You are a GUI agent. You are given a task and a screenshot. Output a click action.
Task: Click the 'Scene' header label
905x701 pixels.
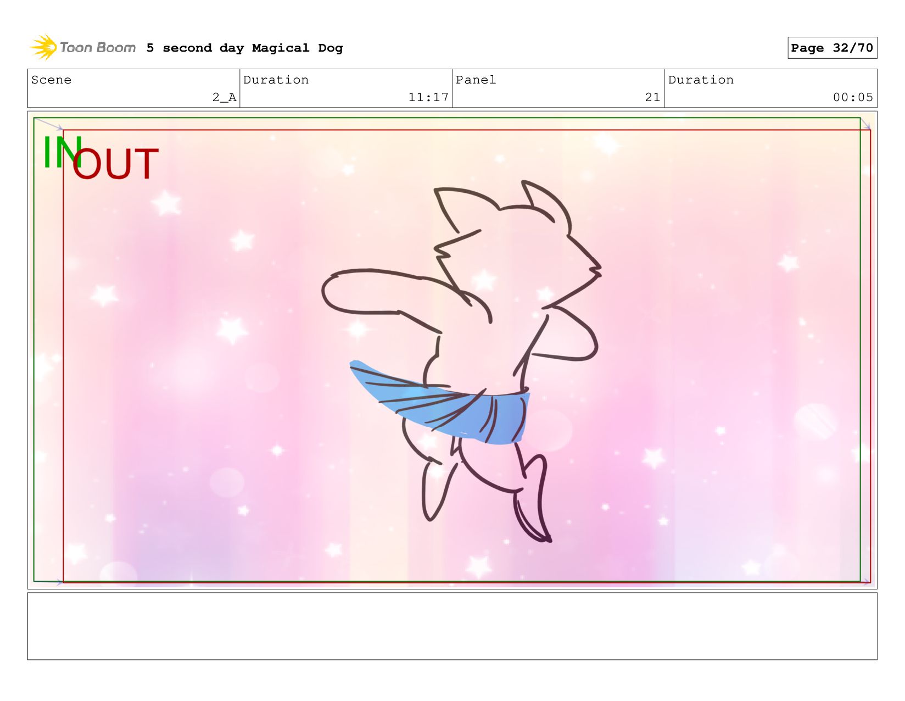pos(51,80)
